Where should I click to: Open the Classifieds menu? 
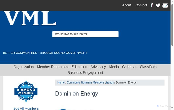tap(148, 67)
